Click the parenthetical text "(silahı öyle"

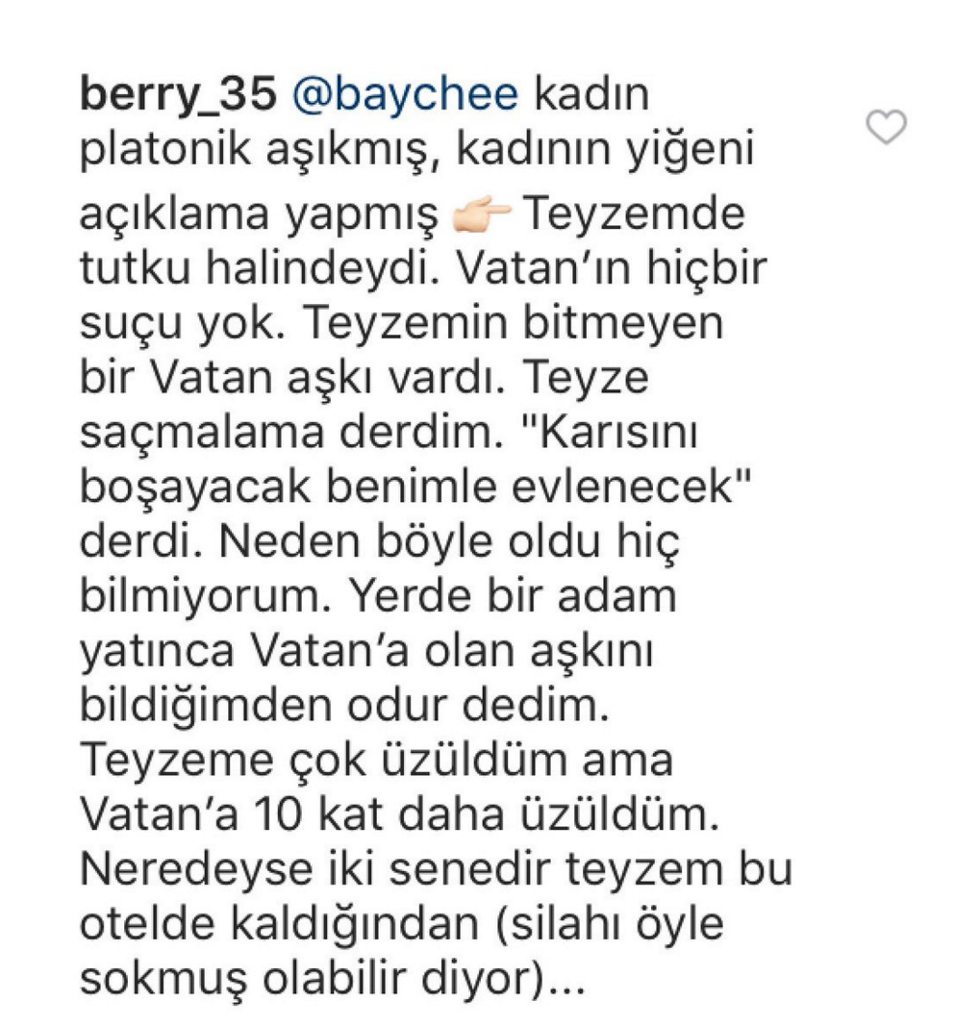coord(610,925)
